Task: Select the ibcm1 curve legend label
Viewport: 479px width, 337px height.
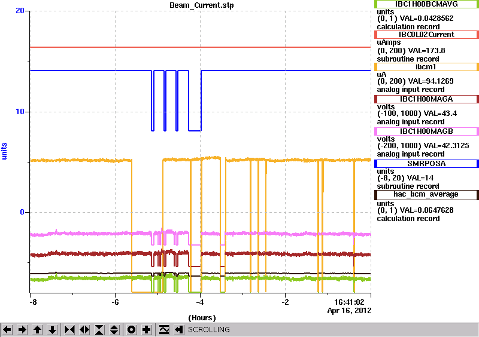Action: point(426,67)
